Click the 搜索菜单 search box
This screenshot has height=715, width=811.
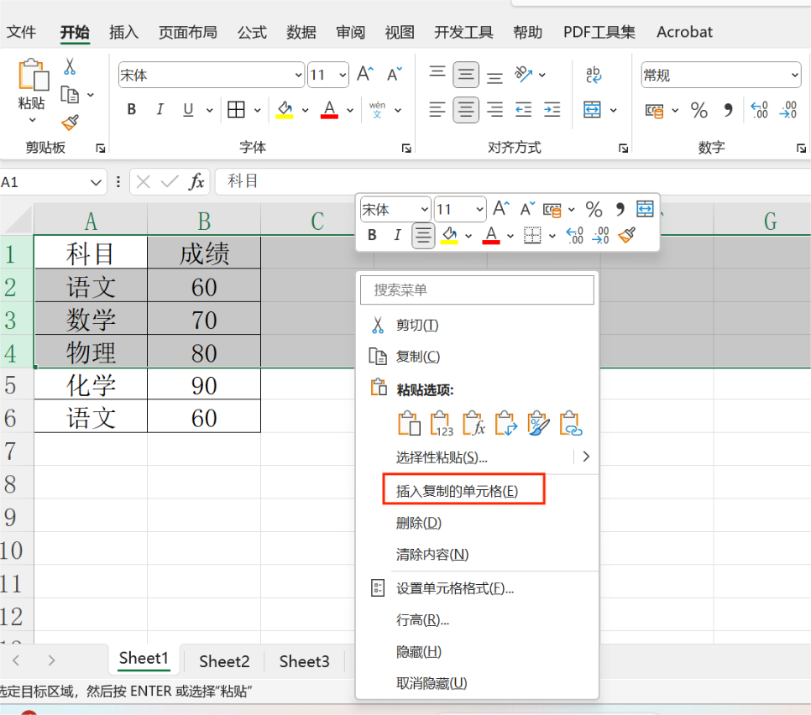coord(477,290)
